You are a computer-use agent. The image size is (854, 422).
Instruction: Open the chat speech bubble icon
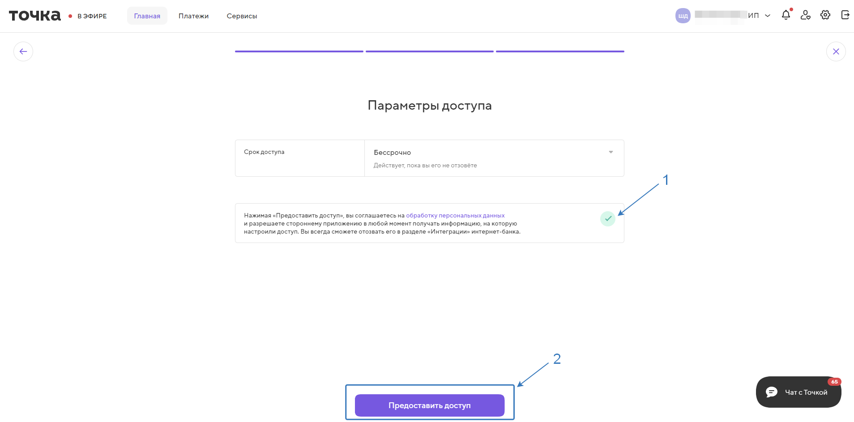(x=772, y=392)
